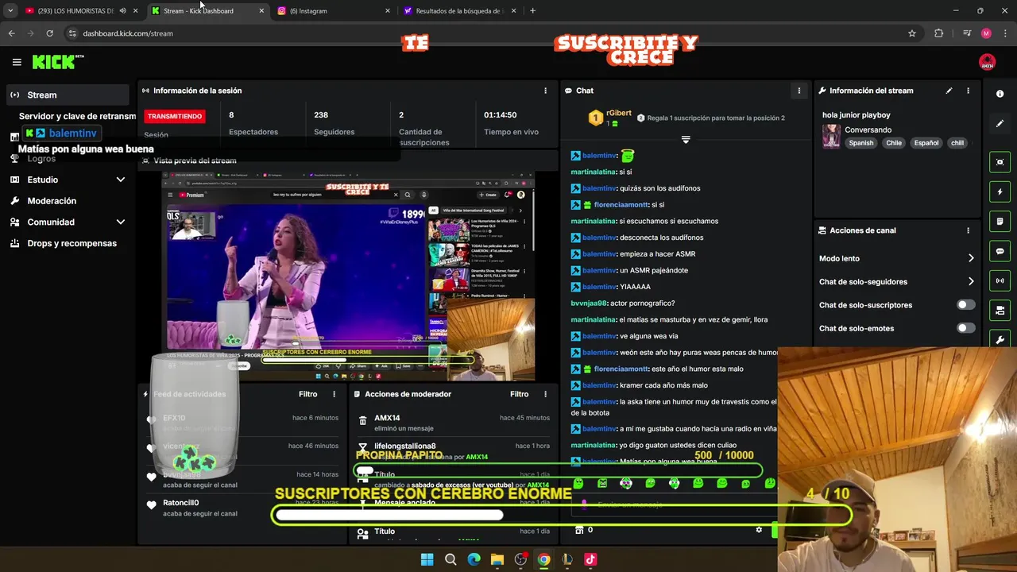Open the Kick hamburger menu
Screen dimensions: 1017x572
tap(17, 62)
